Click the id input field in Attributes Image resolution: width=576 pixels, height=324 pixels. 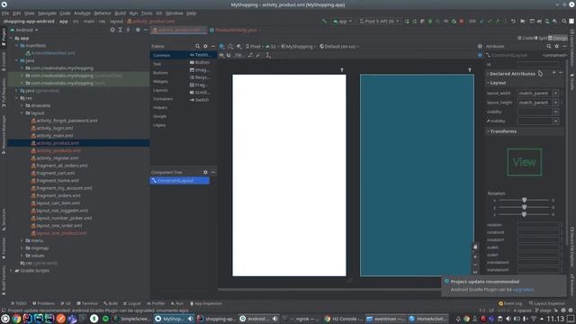point(538,64)
